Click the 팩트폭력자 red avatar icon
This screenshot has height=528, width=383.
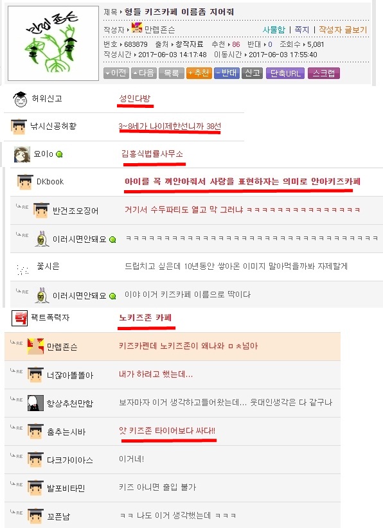pos(19,318)
